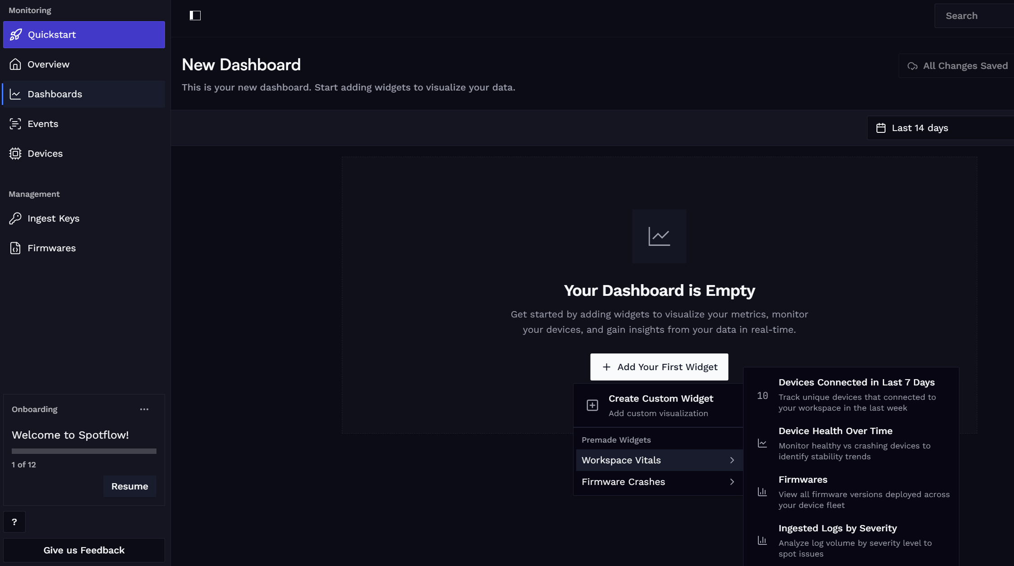The width and height of the screenshot is (1014, 566).
Task: Expand the Firmware Crashes submenu
Action: click(658, 482)
